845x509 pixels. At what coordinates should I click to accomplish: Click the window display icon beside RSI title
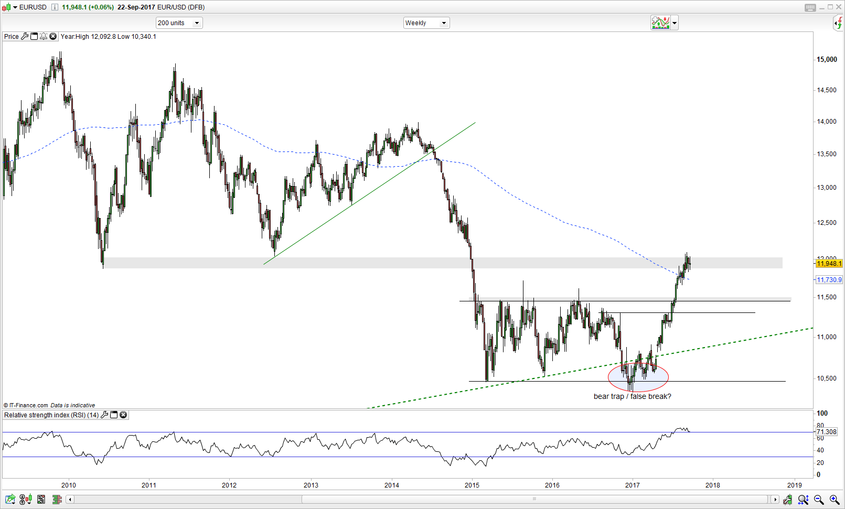click(113, 415)
